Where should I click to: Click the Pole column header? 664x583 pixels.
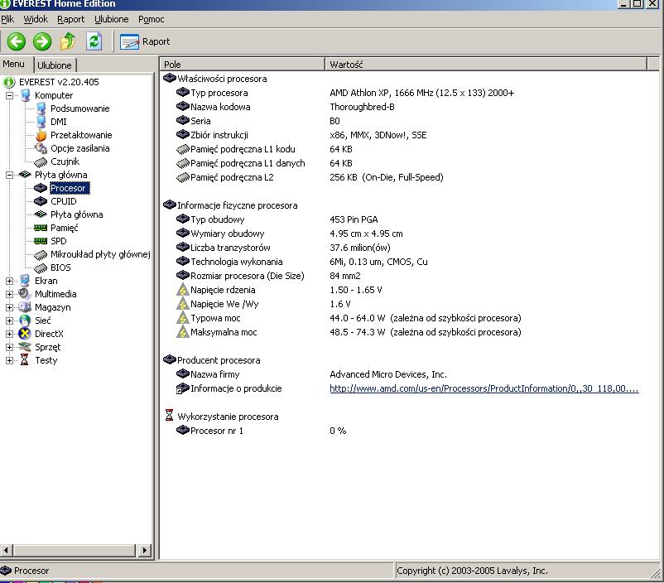pos(243,65)
